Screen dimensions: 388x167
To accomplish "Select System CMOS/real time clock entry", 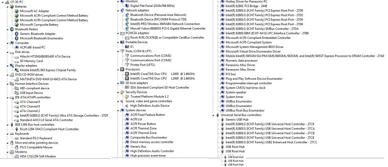I will 245,88.
